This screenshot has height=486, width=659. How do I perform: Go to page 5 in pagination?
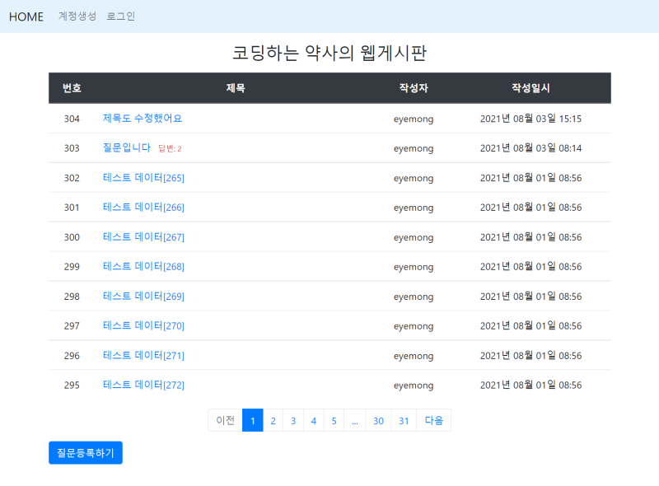334,420
